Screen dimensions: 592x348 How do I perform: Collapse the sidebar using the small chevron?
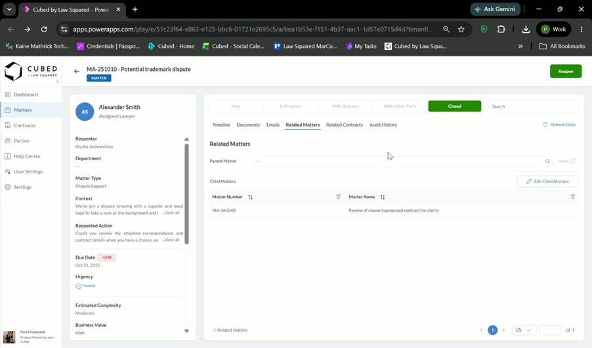pos(58,81)
